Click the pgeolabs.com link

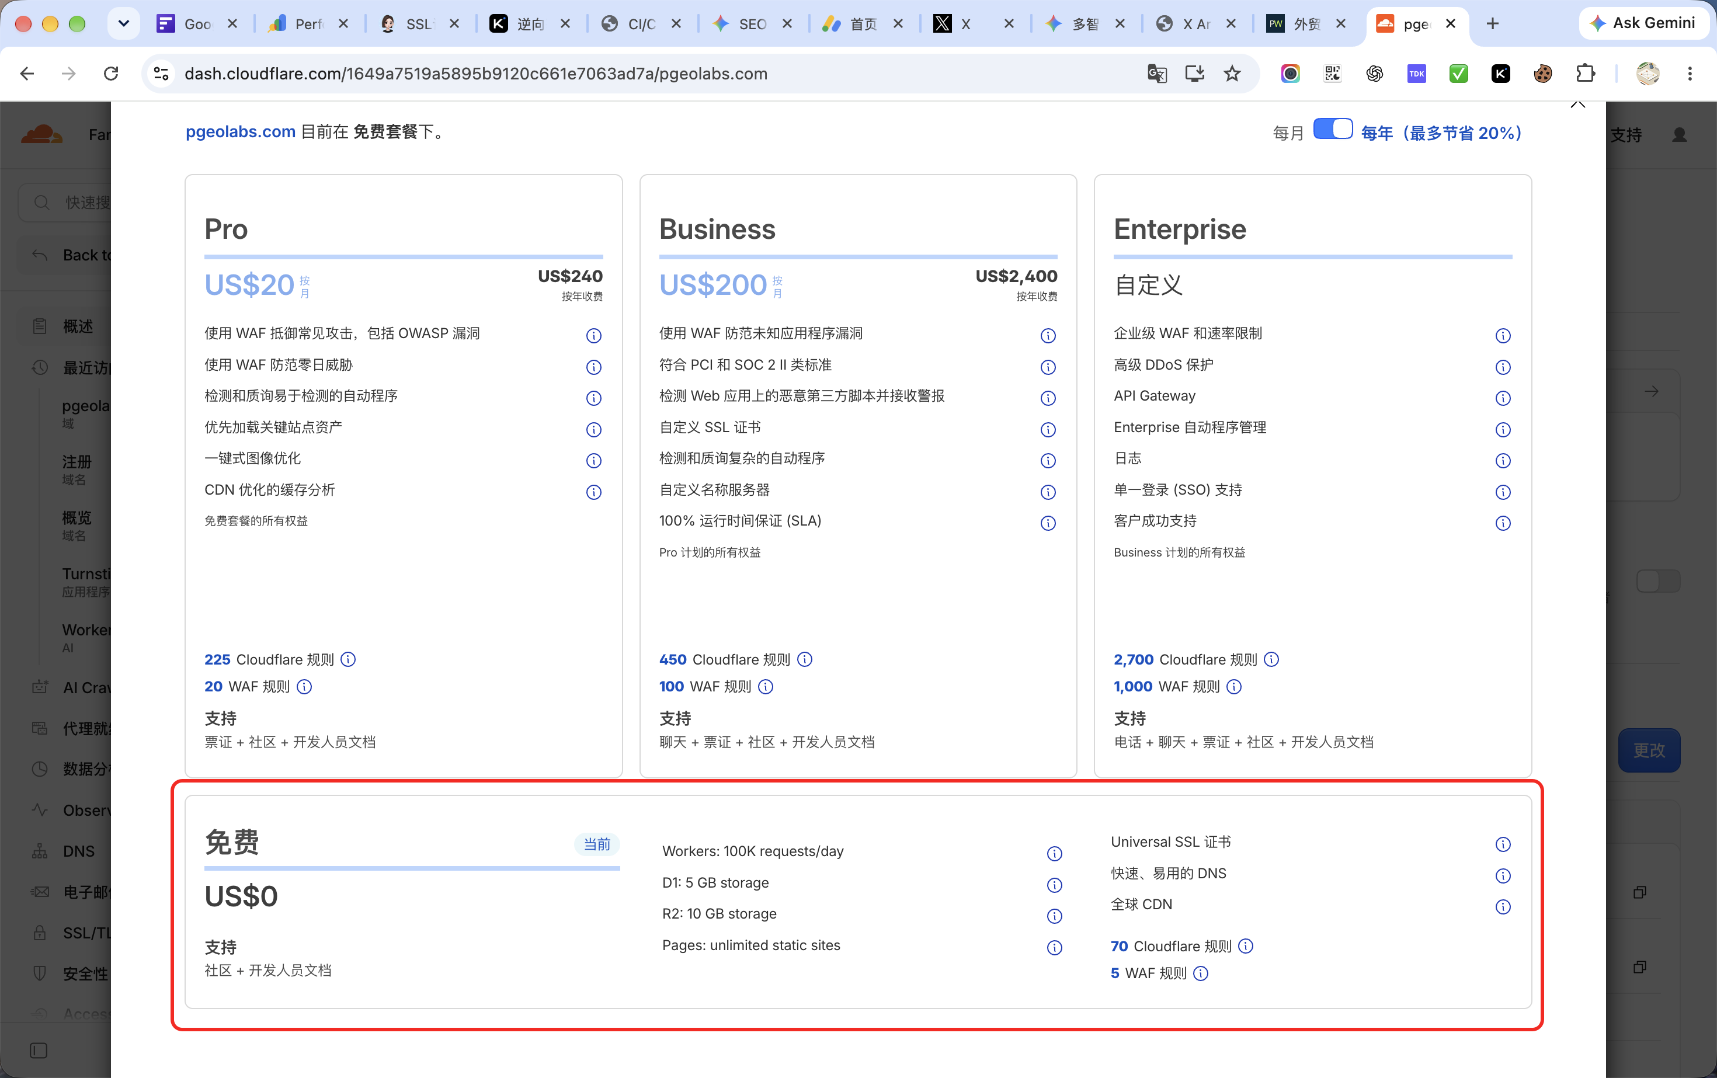point(240,132)
